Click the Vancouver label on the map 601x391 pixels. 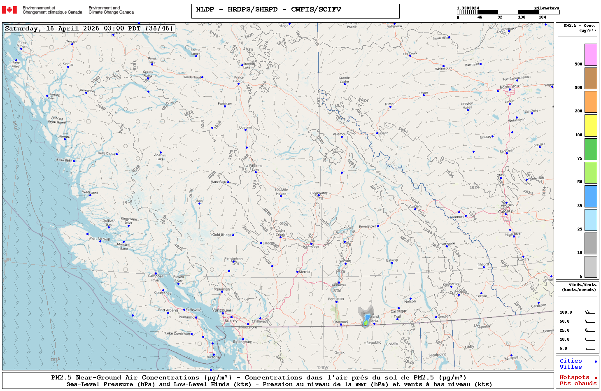[222, 310]
